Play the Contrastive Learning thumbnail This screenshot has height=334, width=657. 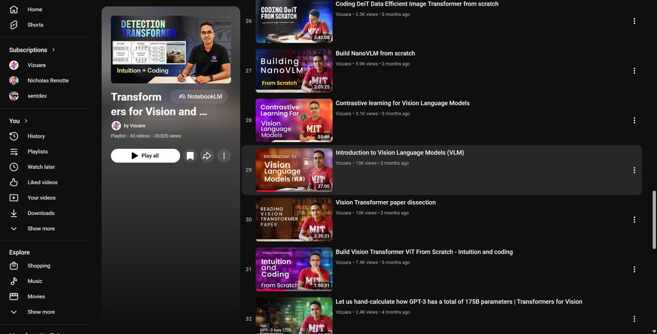pyautogui.click(x=294, y=120)
